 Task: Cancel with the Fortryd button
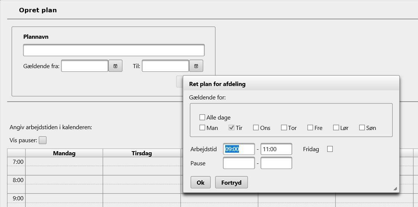(232, 182)
